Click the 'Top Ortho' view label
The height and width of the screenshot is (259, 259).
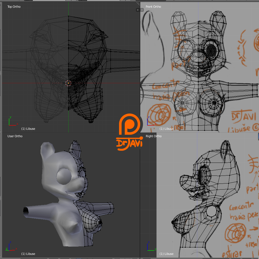[x=14, y=7]
